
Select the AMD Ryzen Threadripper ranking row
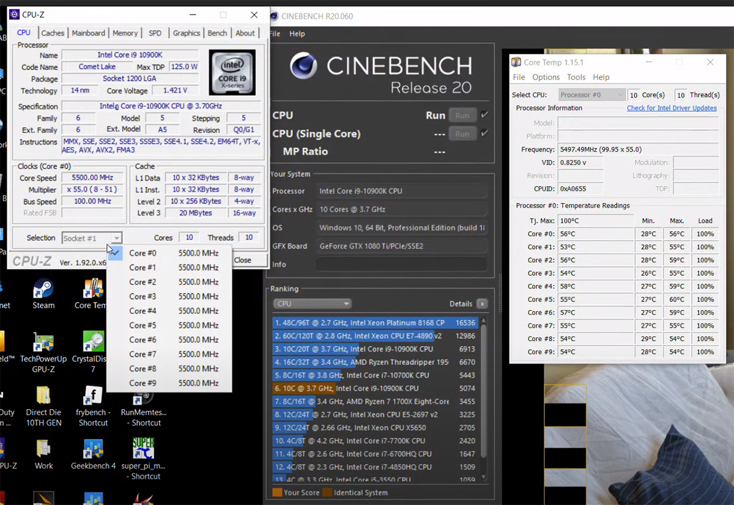coord(375,362)
